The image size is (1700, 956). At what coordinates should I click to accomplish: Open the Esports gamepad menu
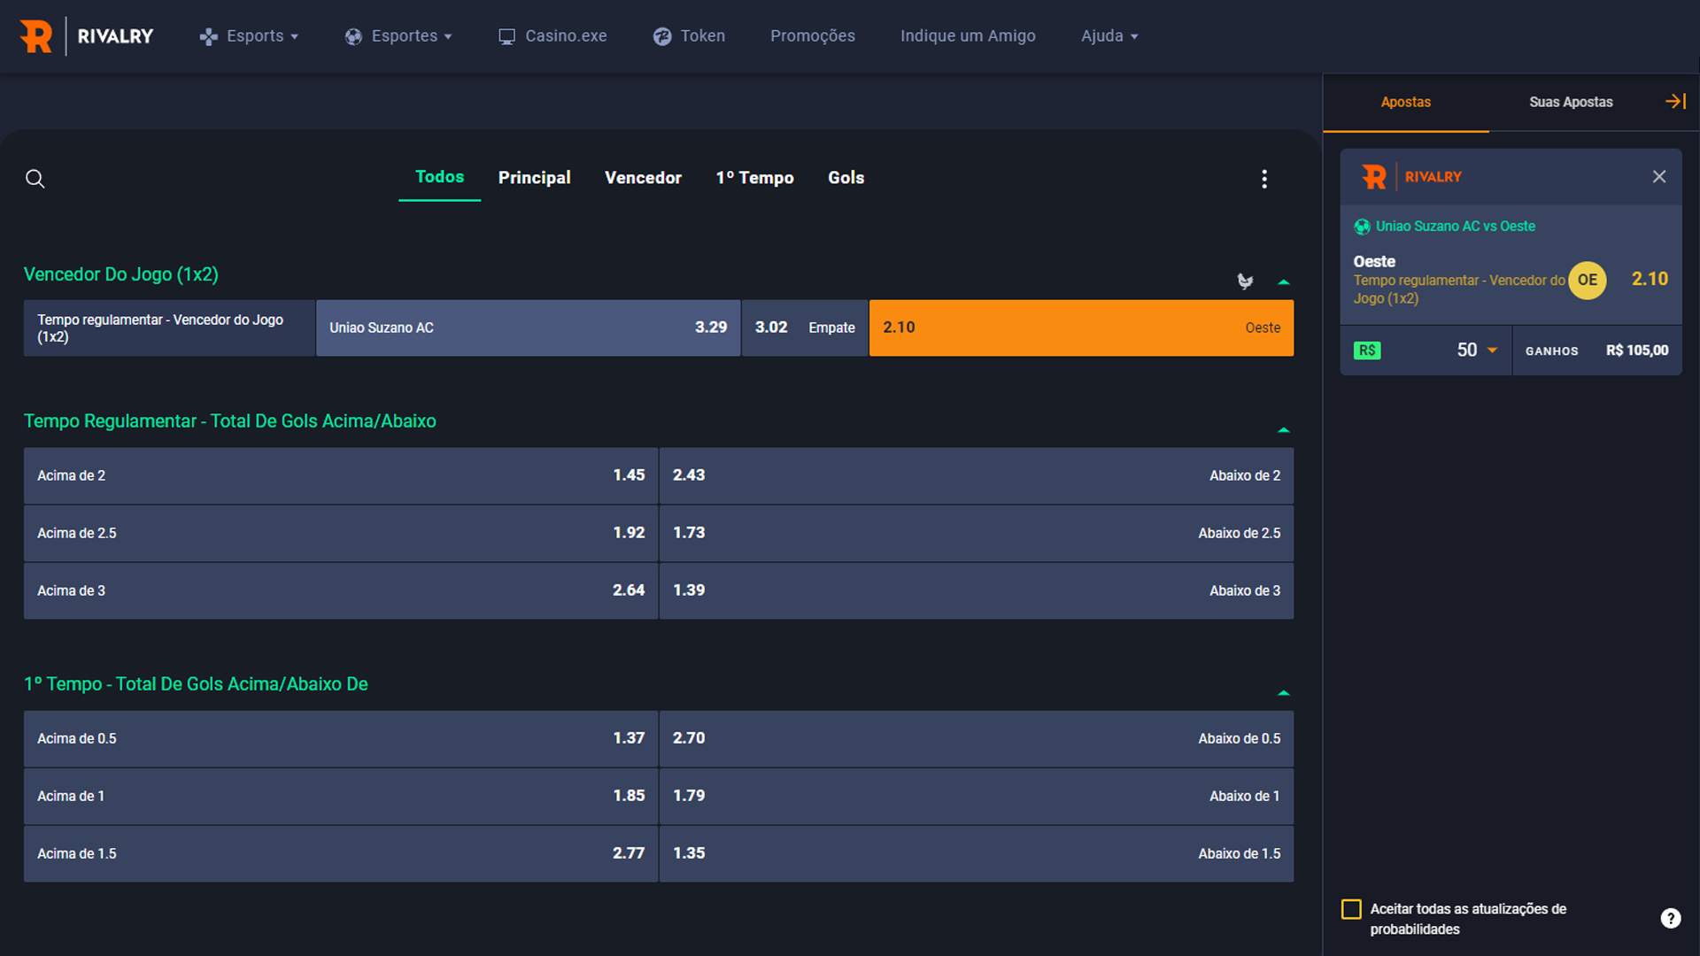[249, 36]
